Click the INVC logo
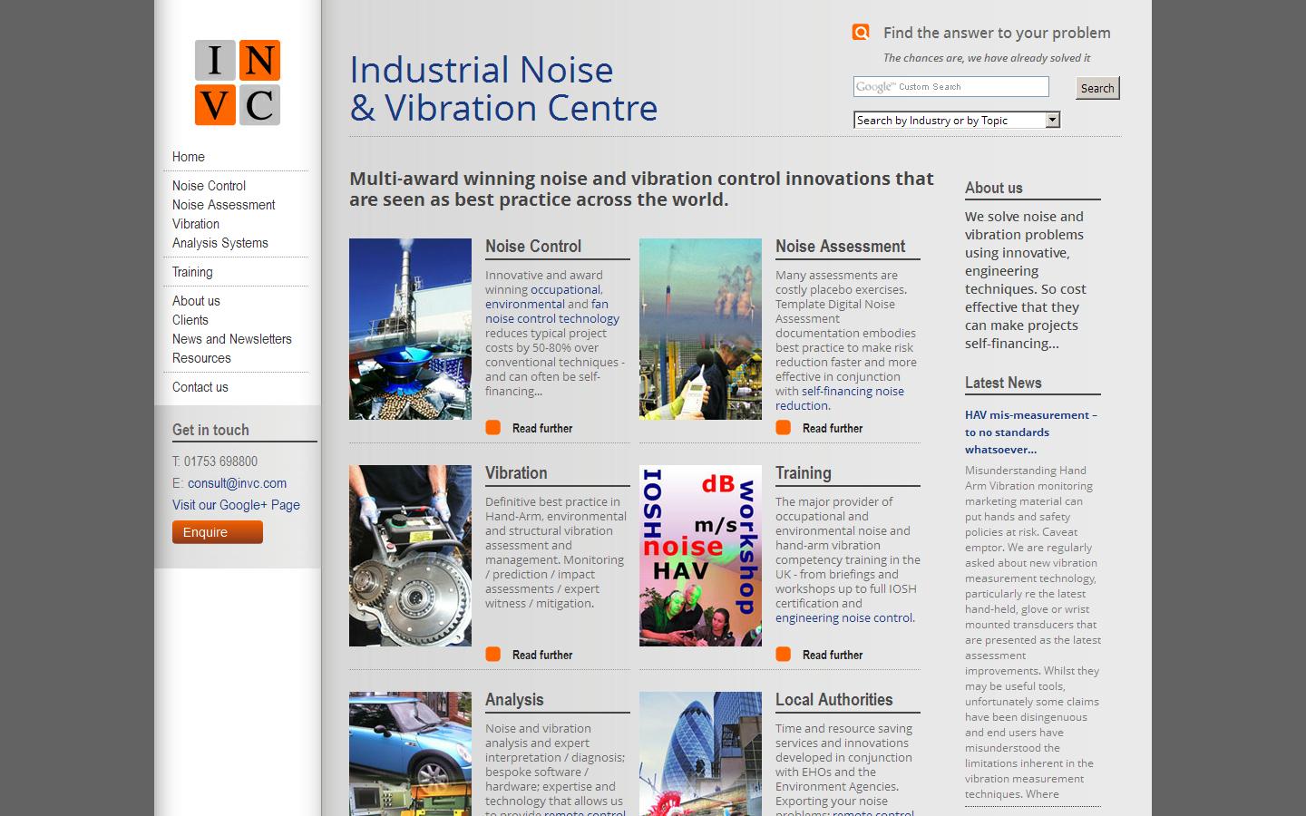The height and width of the screenshot is (816, 1306). click(x=238, y=83)
